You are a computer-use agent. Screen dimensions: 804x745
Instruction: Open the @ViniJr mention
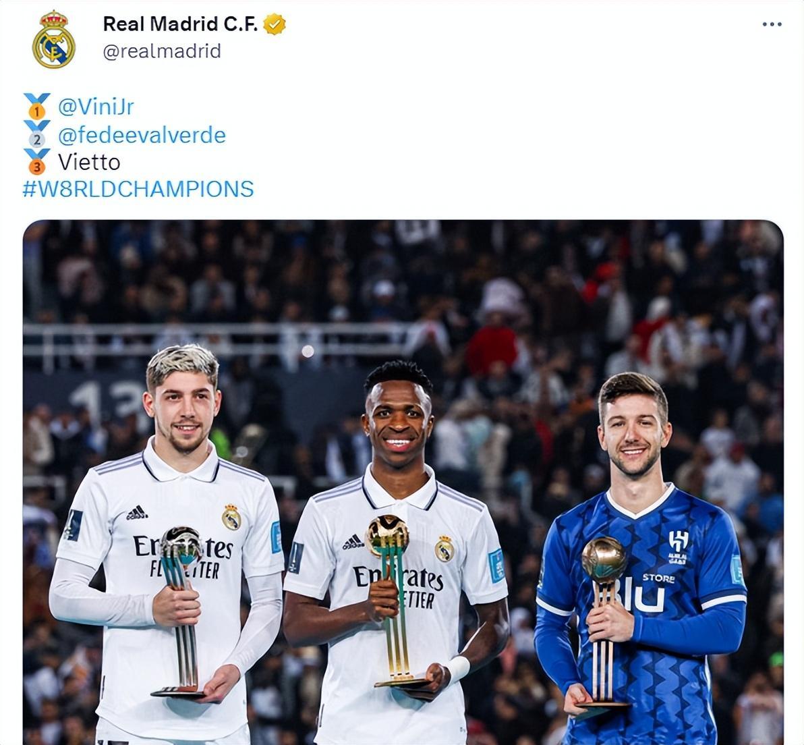[x=96, y=107]
